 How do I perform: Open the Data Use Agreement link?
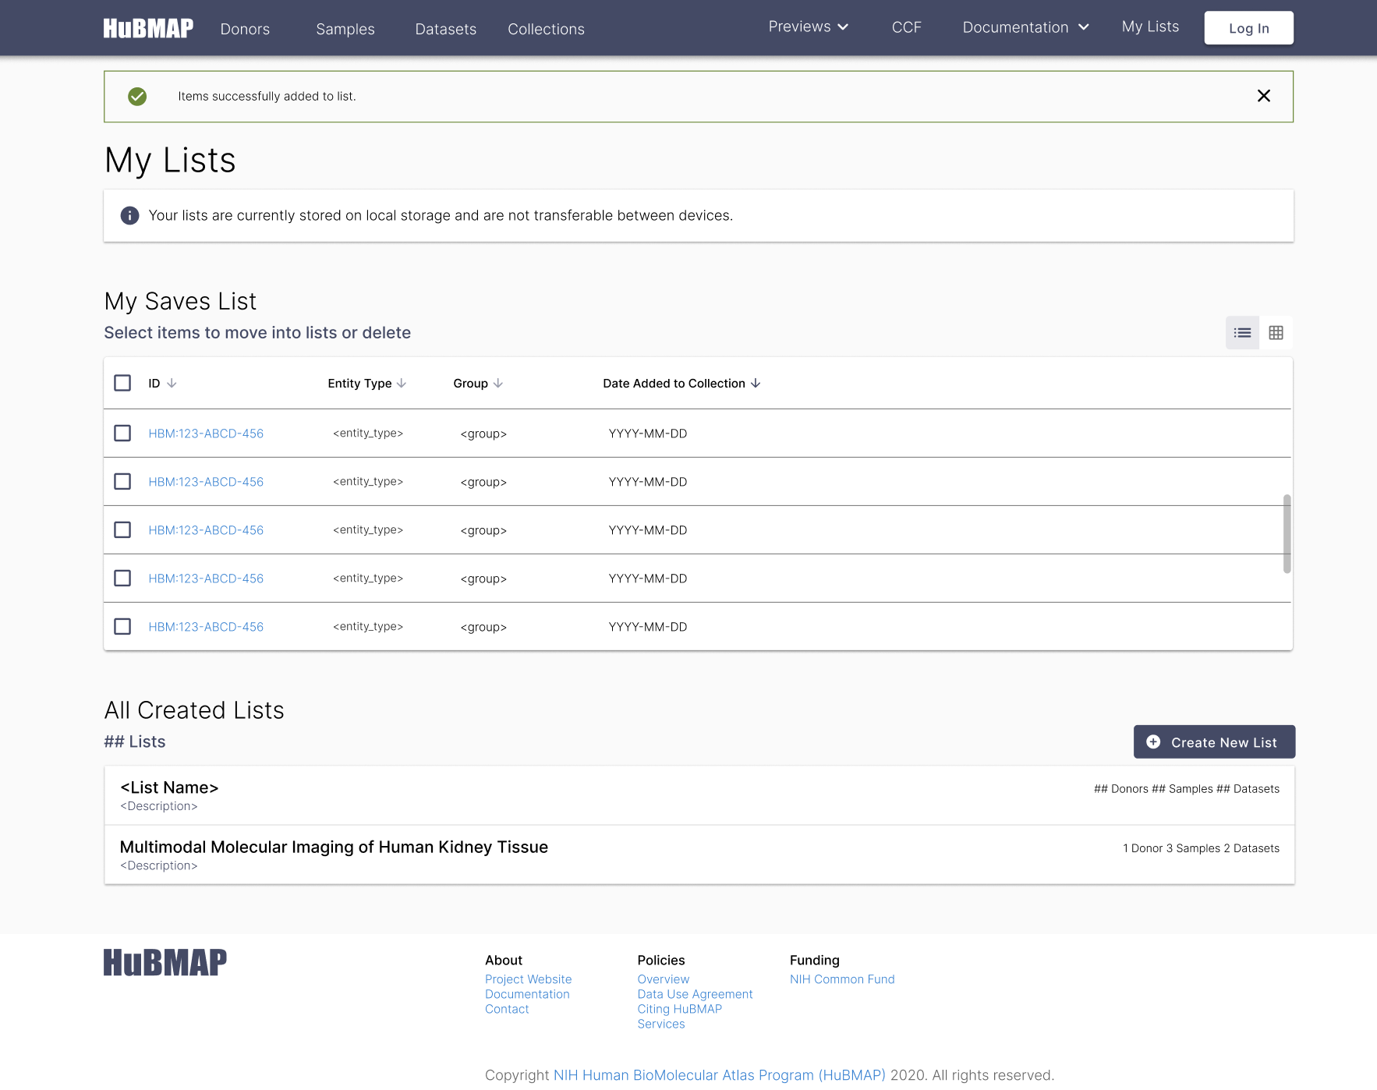pyautogui.click(x=695, y=994)
